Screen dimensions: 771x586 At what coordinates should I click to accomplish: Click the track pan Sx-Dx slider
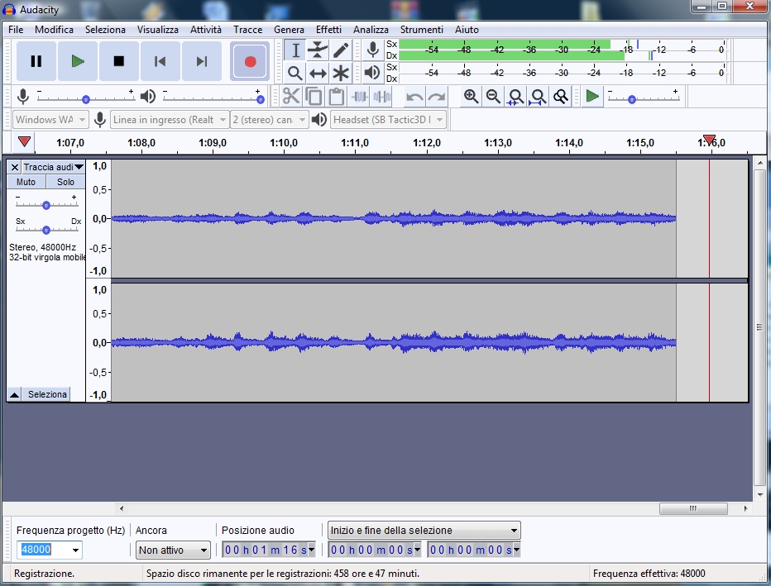tap(46, 230)
